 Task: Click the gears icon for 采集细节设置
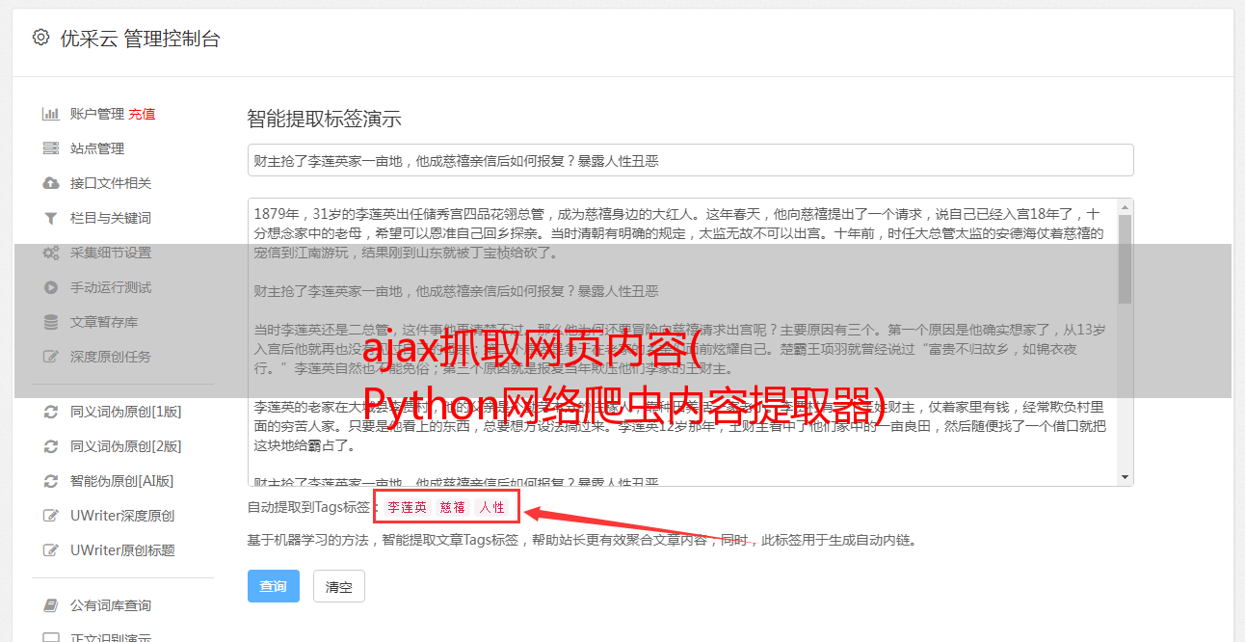[x=51, y=253]
